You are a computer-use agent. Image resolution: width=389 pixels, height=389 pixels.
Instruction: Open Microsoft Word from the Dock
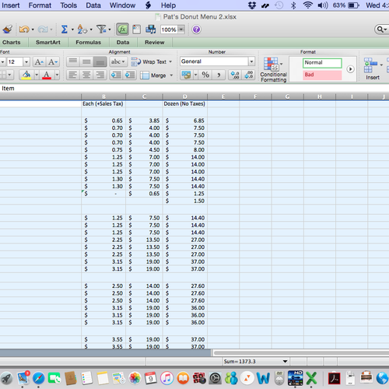(x=263, y=378)
